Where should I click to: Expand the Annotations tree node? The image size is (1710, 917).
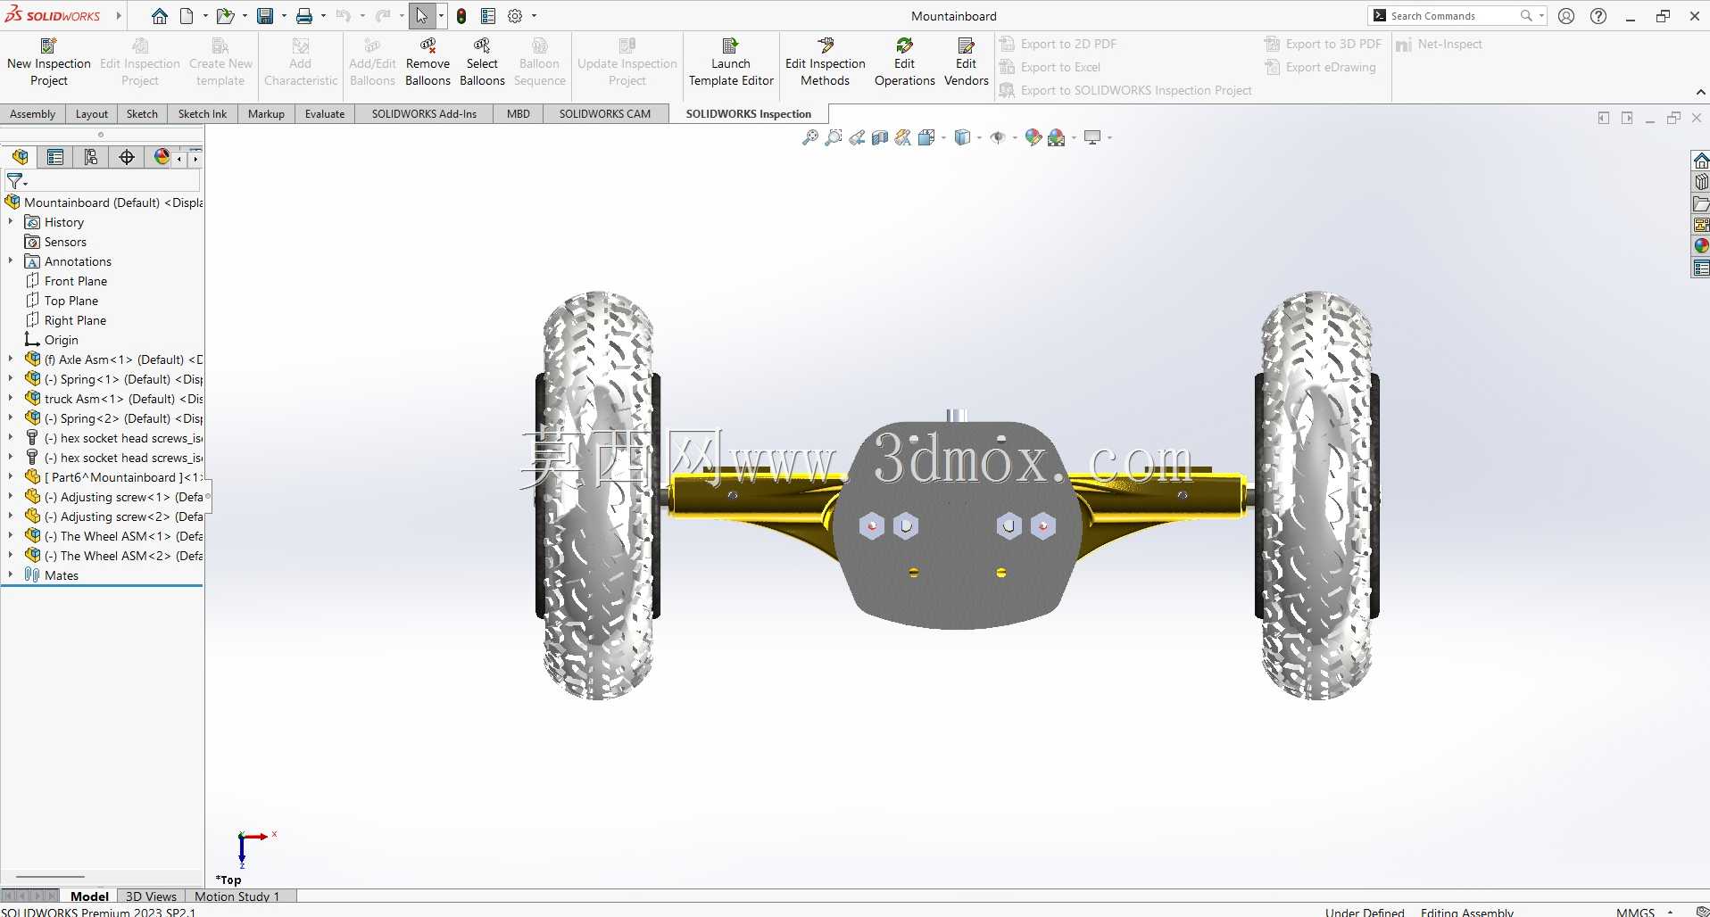click(x=11, y=261)
